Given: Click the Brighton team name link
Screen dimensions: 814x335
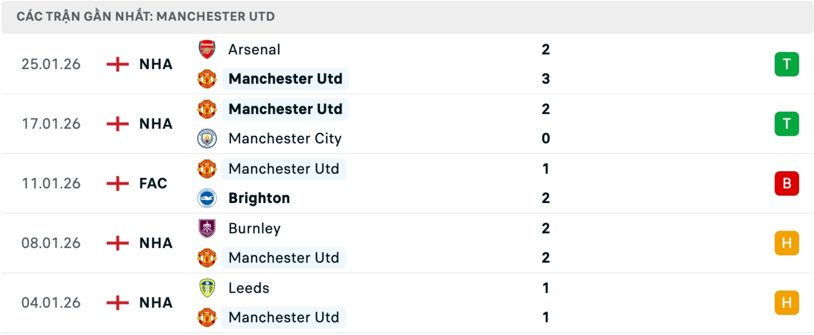Looking at the screenshot, I should pyautogui.click(x=259, y=198).
